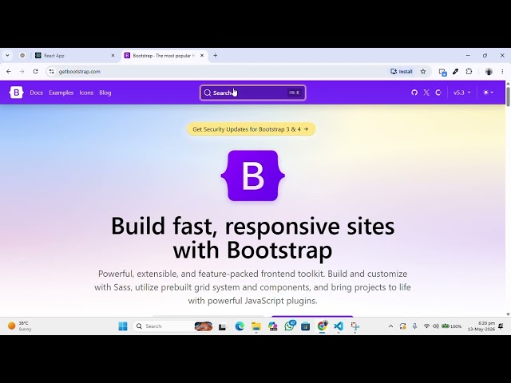
Task: Open Snipping Tool from taskbar
Action: pos(355,326)
